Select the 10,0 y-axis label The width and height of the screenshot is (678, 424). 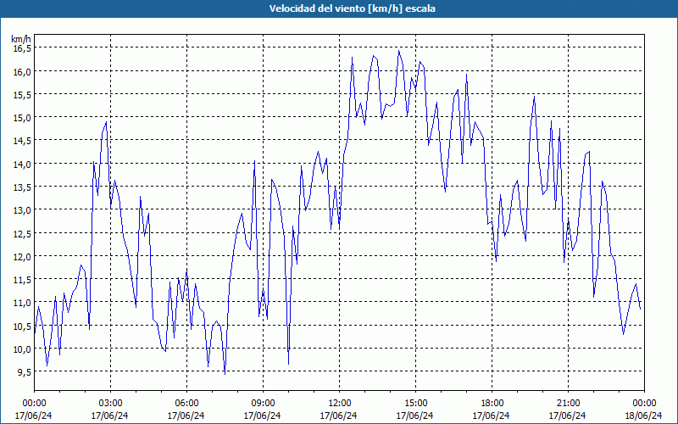pyautogui.click(x=22, y=349)
